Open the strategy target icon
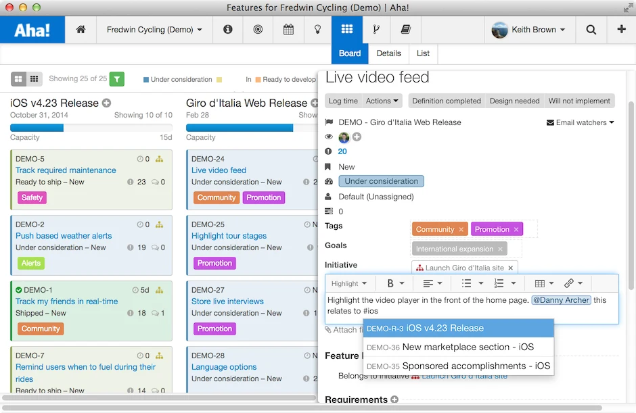 pyautogui.click(x=258, y=29)
